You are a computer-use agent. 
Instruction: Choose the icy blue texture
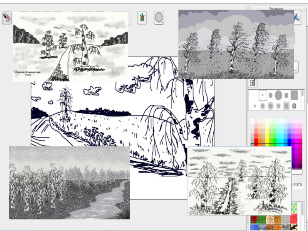(262, 228)
